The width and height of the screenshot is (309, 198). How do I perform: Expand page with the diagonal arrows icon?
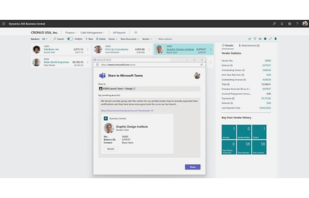(x=270, y=39)
